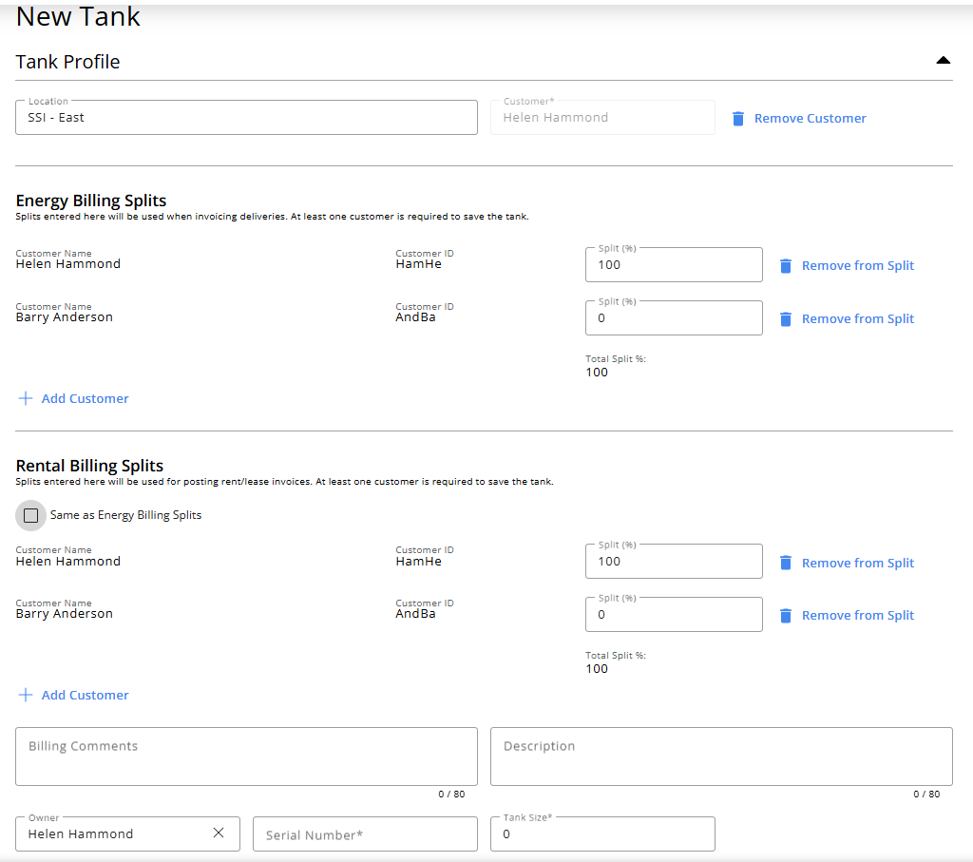Click the Serial Number input field
Viewport: 973px width, 862px height.
[x=365, y=834]
